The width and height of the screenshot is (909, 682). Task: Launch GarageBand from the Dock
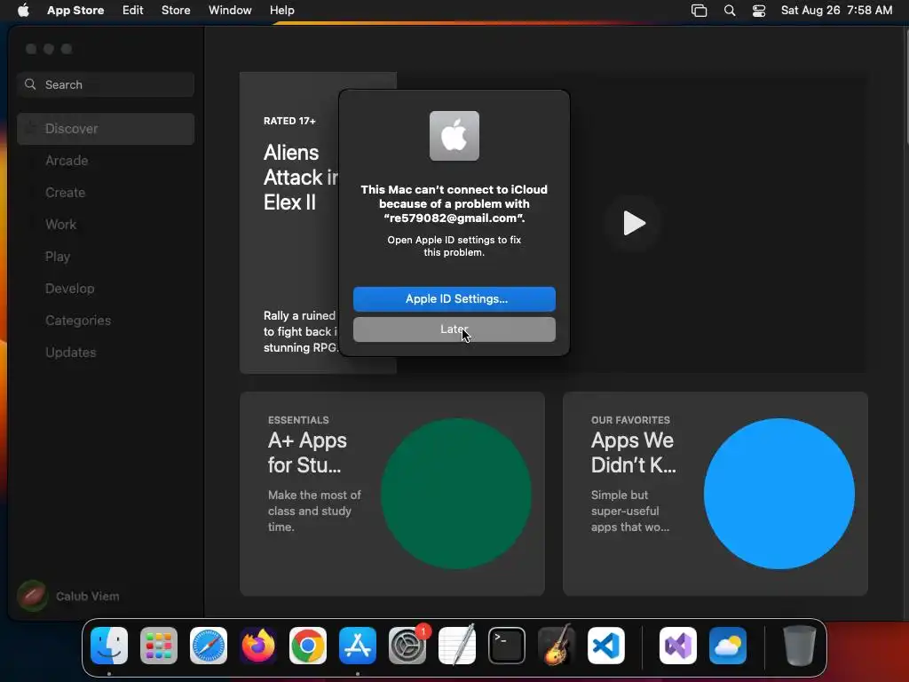(557, 646)
